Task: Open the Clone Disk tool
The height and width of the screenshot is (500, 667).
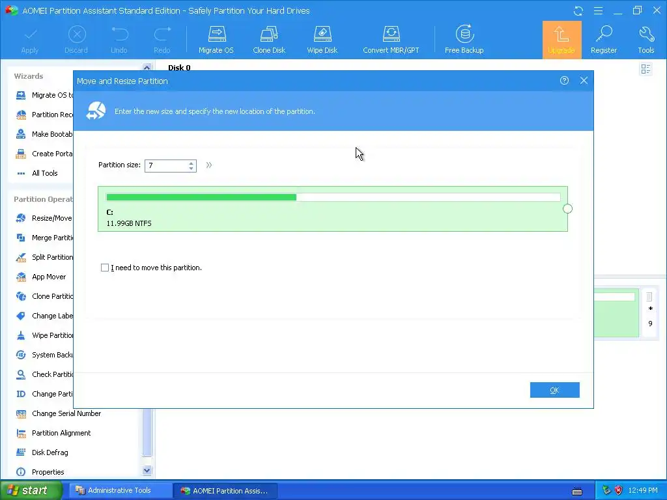Action: [269, 40]
